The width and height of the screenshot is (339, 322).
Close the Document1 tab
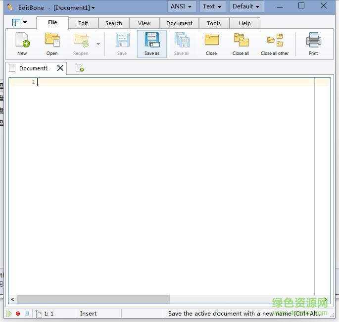tap(60, 68)
